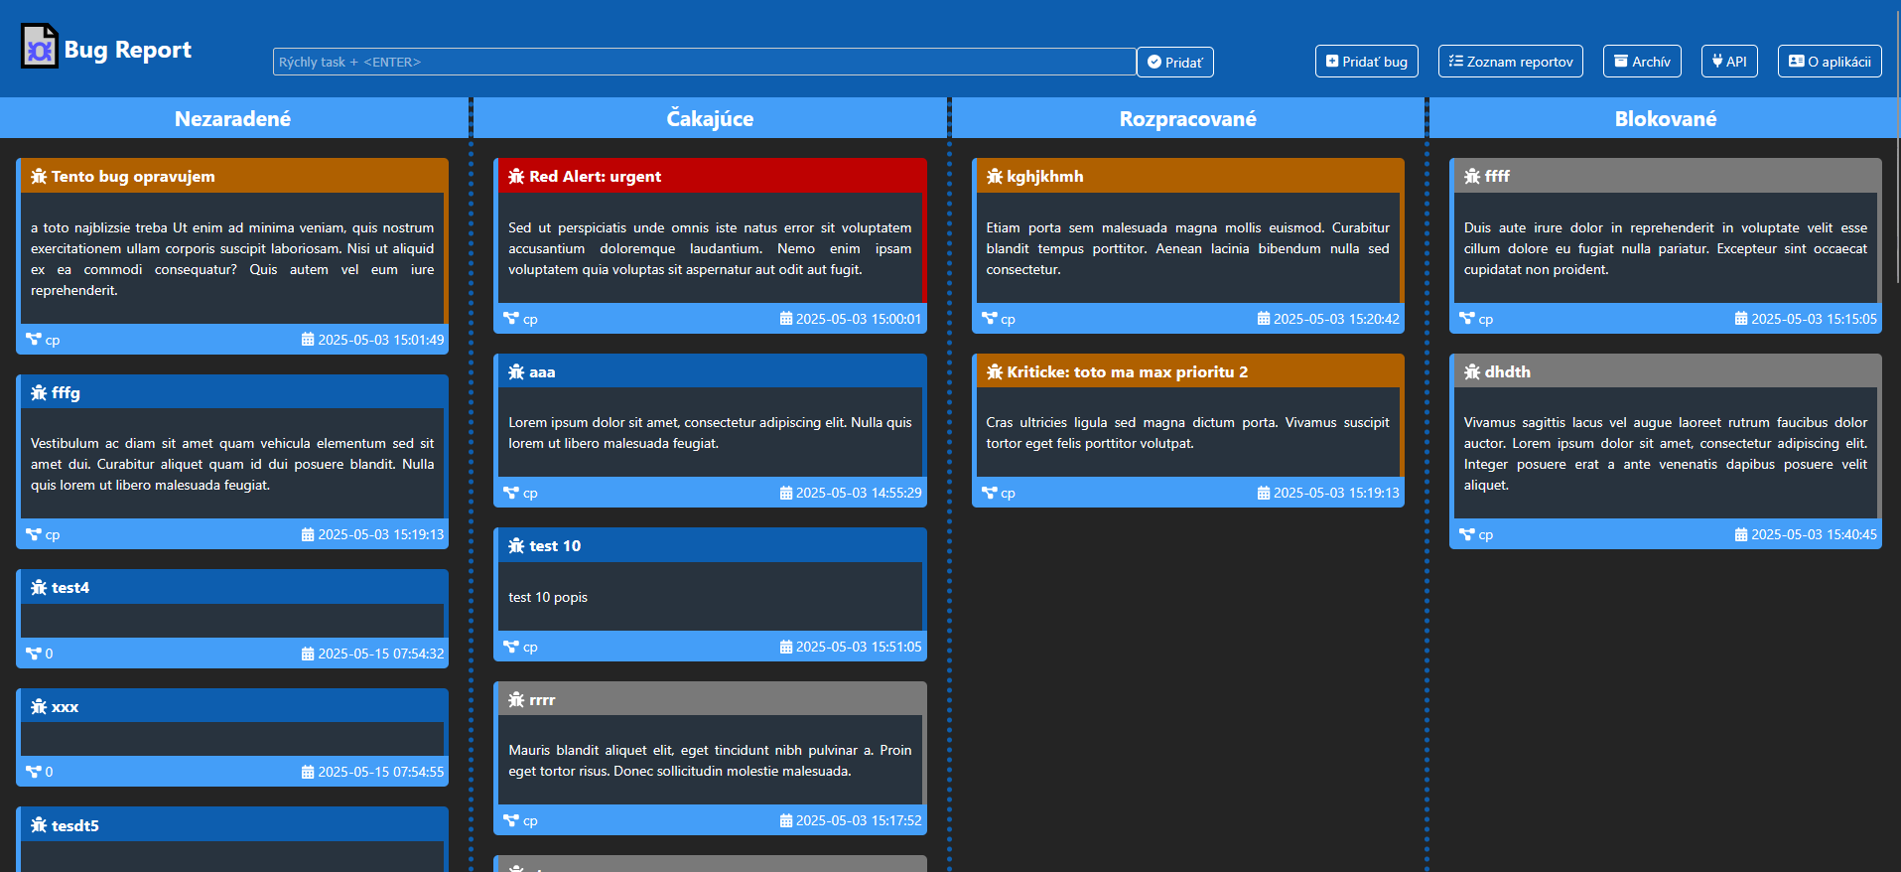Click branch icon on 'aaa' card footer

click(511, 493)
